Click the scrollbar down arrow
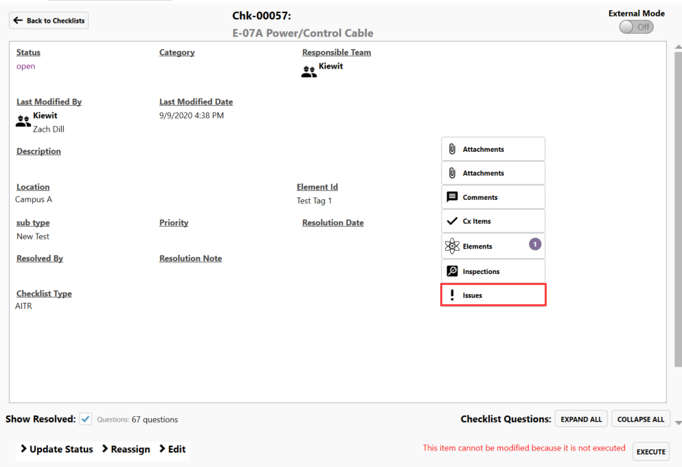Screen dimensions: 682x467 [x=678, y=423]
